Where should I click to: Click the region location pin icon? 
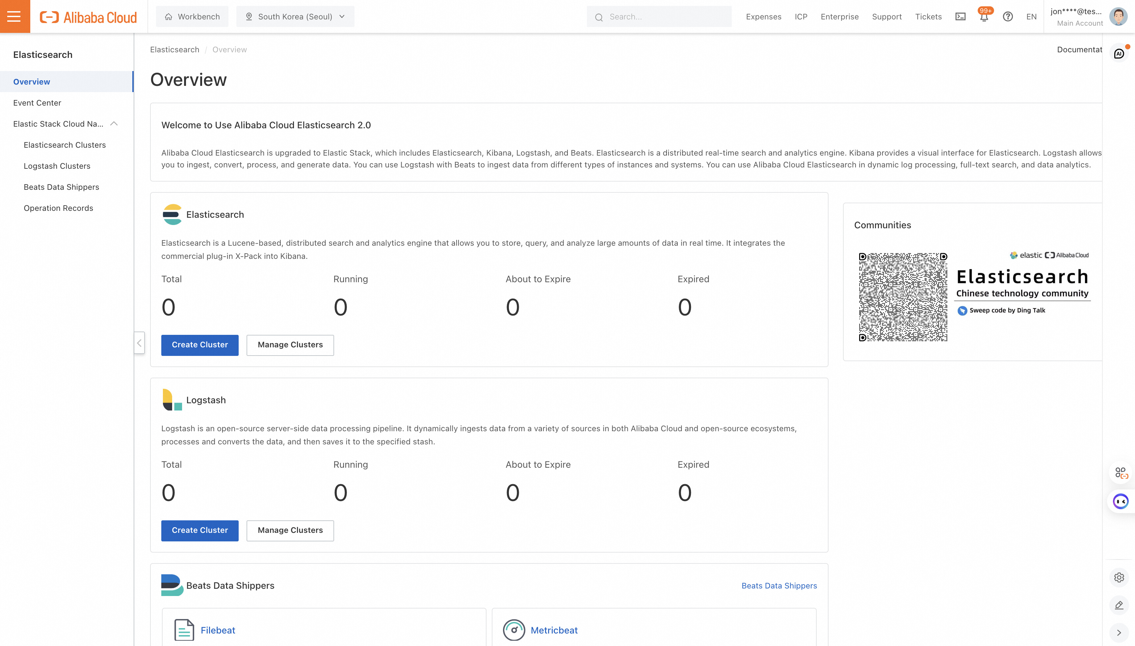pos(249,17)
